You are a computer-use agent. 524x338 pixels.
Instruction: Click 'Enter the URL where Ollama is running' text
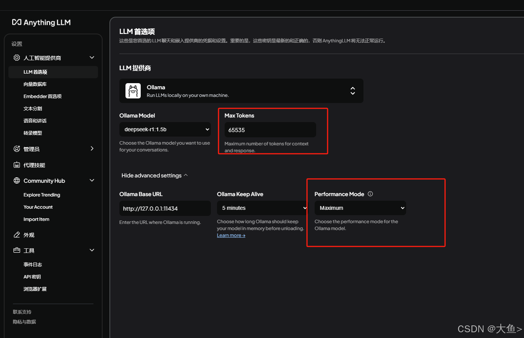click(160, 222)
